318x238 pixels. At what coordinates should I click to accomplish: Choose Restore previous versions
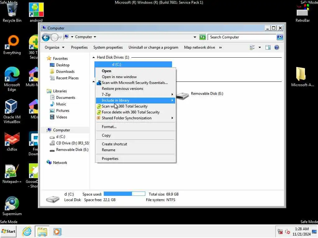[x=135, y=89]
